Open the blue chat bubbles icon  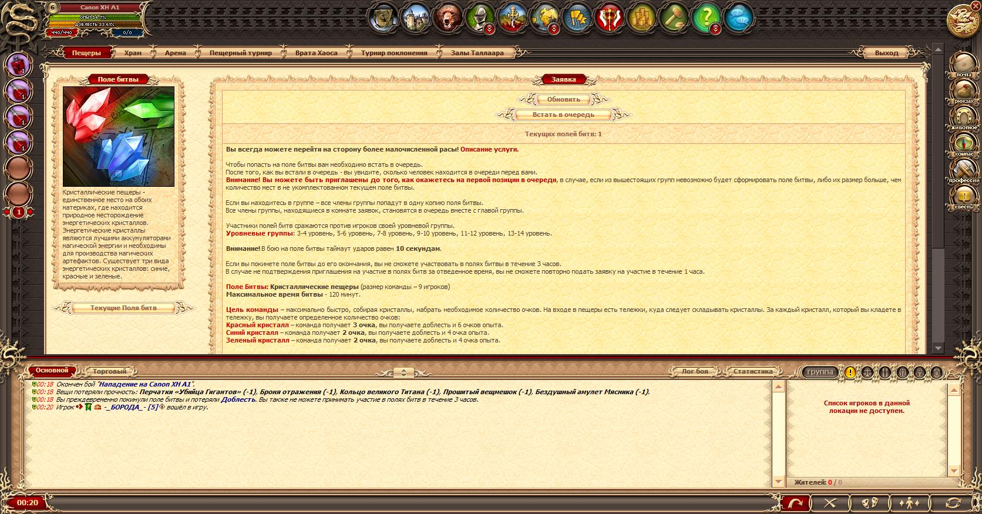pyautogui.click(x=738, y=18)
